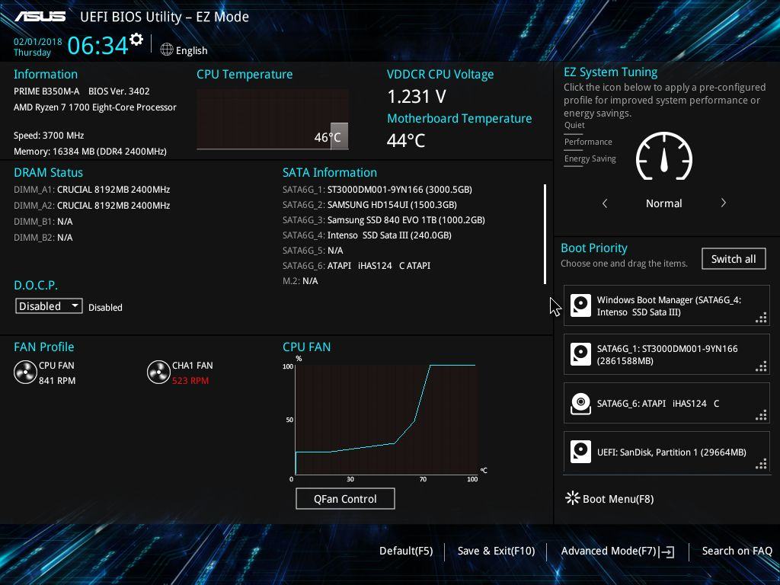Select next tuning profile with right arrow
780x585 pixels.
coord(724,203)
